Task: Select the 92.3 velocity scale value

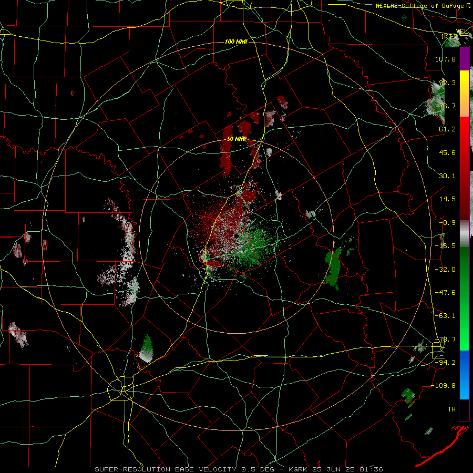Action: click(447, 83)
